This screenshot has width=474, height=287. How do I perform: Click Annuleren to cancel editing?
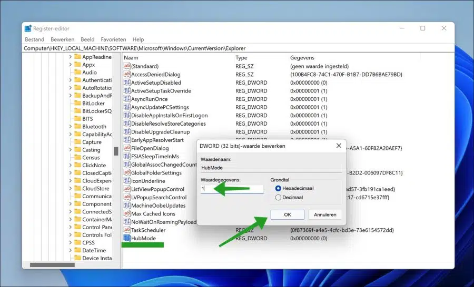click(325, 214)
